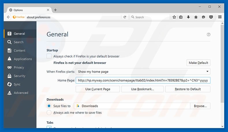This screenshot has width=228, height=132.
Task: Open the Hello chat smiley icon
Action: (203, 17)
